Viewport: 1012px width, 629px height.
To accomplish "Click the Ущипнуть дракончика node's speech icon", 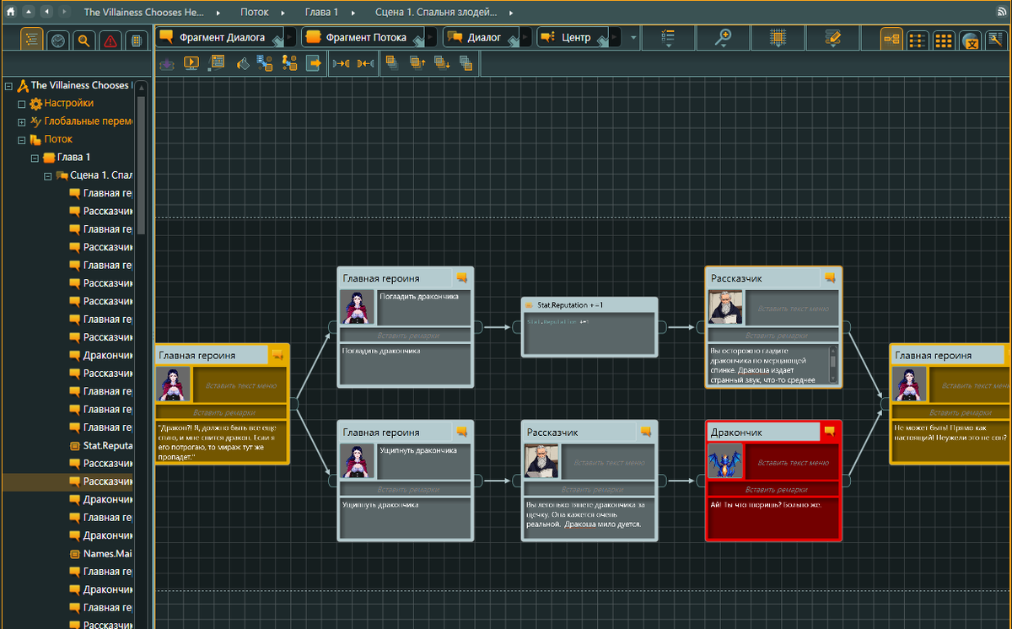I will point(462,431).
